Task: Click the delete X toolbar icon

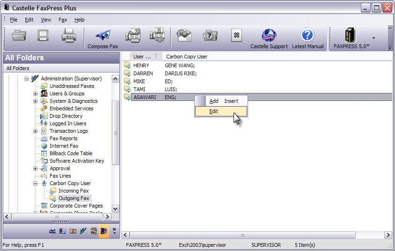Action: [x=236, y=35]
